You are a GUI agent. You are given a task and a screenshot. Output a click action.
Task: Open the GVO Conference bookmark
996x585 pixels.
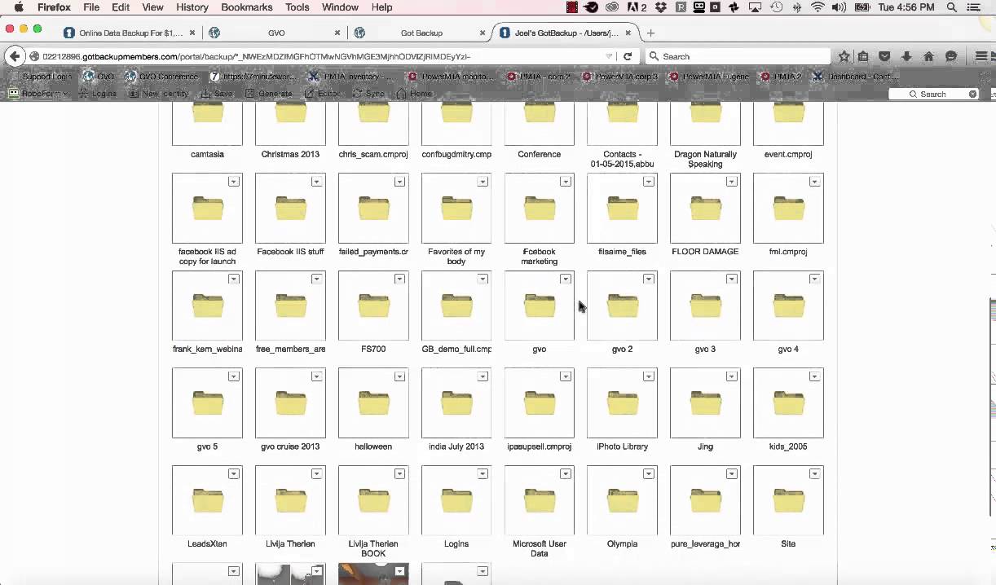(x=161, y=77)
